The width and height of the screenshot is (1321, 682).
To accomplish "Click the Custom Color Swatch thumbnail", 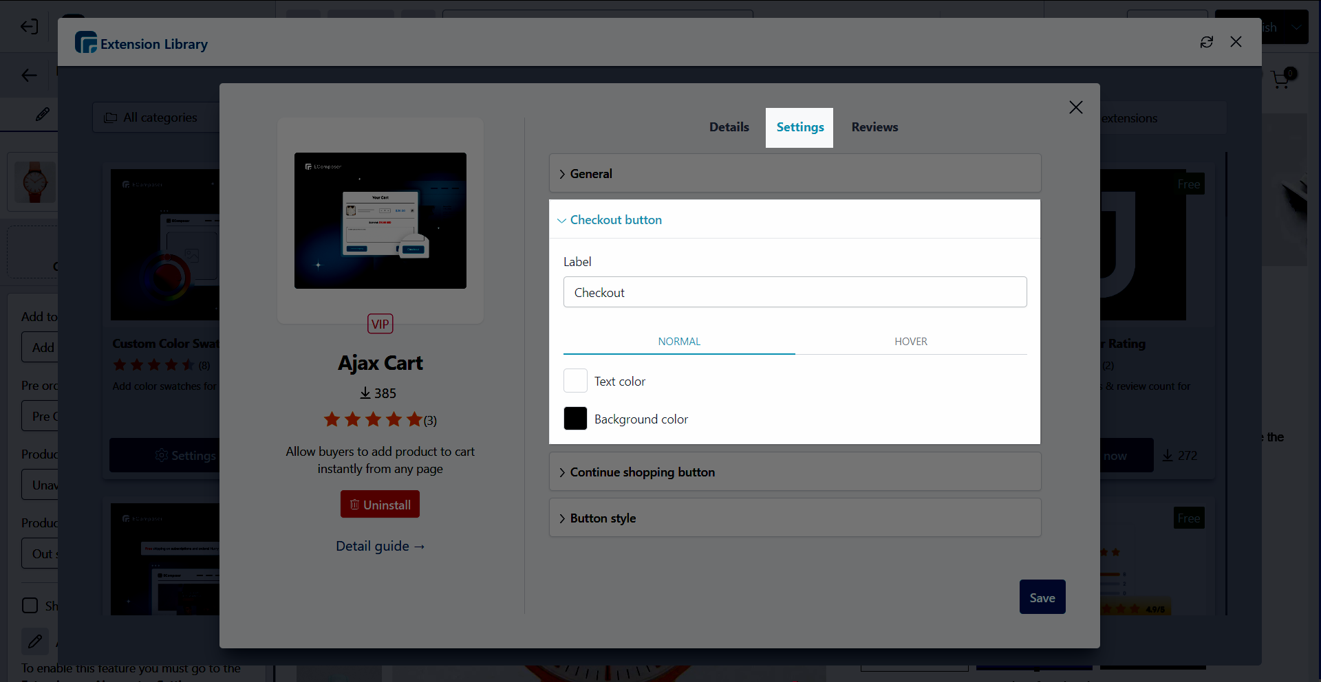I will pyautogui.click(x=165, y=245).
